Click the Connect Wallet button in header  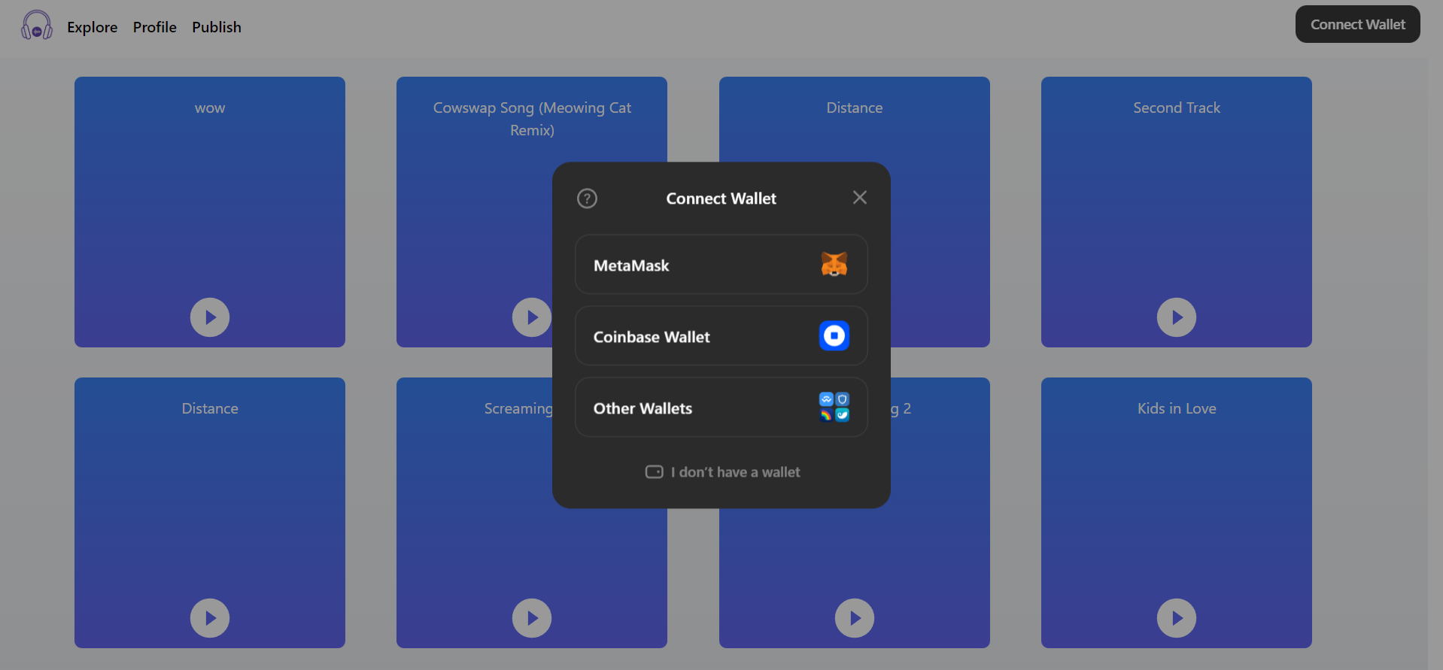[1357, 24]
